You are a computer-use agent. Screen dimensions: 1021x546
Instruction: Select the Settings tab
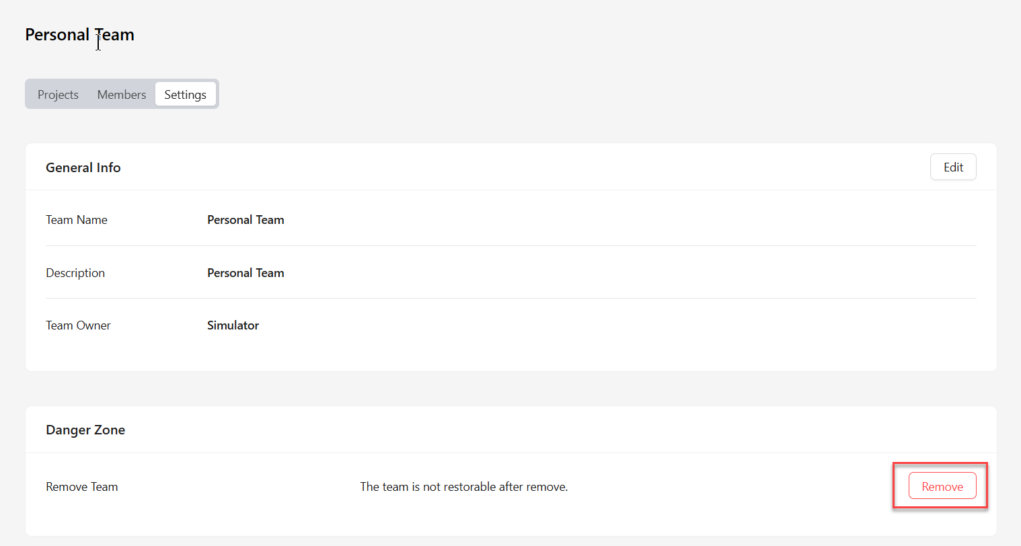[x=185, y=95]
